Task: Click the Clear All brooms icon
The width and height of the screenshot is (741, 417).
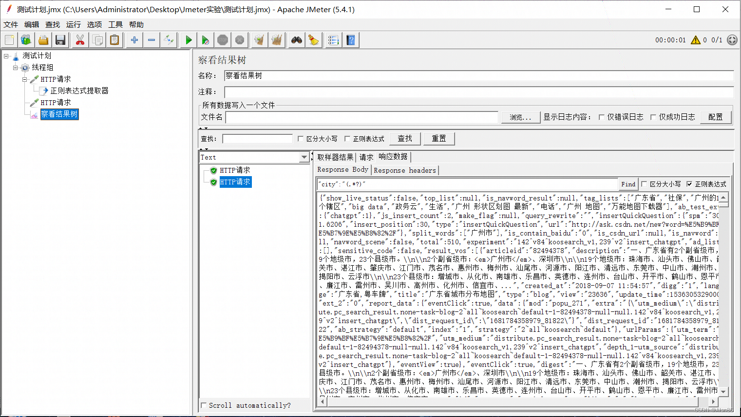Action: pyautogui.click(x=277, y=40)
